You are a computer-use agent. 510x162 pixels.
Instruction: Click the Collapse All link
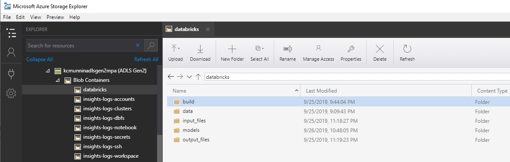[39, 59]
